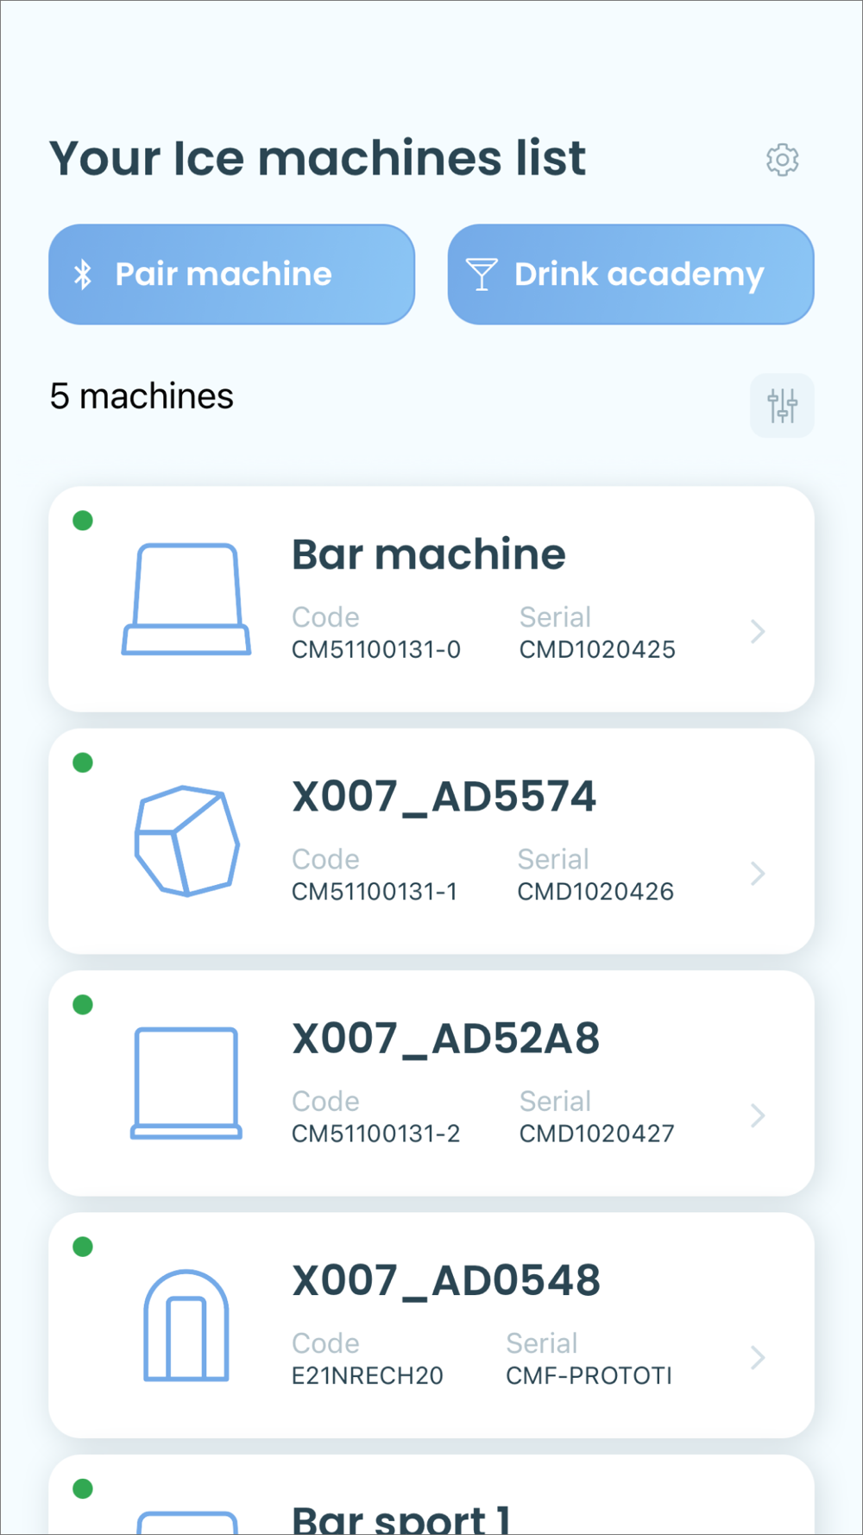Click the Bluetooth icon in Pair machine
Image resolution: width=863 pixels, height=1535 pixels.
[x=83, y=275]
